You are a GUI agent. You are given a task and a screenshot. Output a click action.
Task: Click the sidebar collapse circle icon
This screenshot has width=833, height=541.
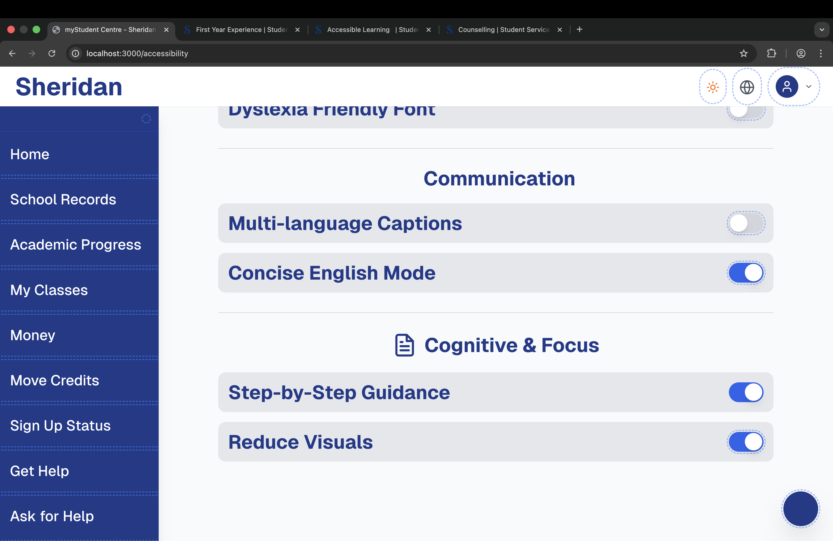(146, 119)
